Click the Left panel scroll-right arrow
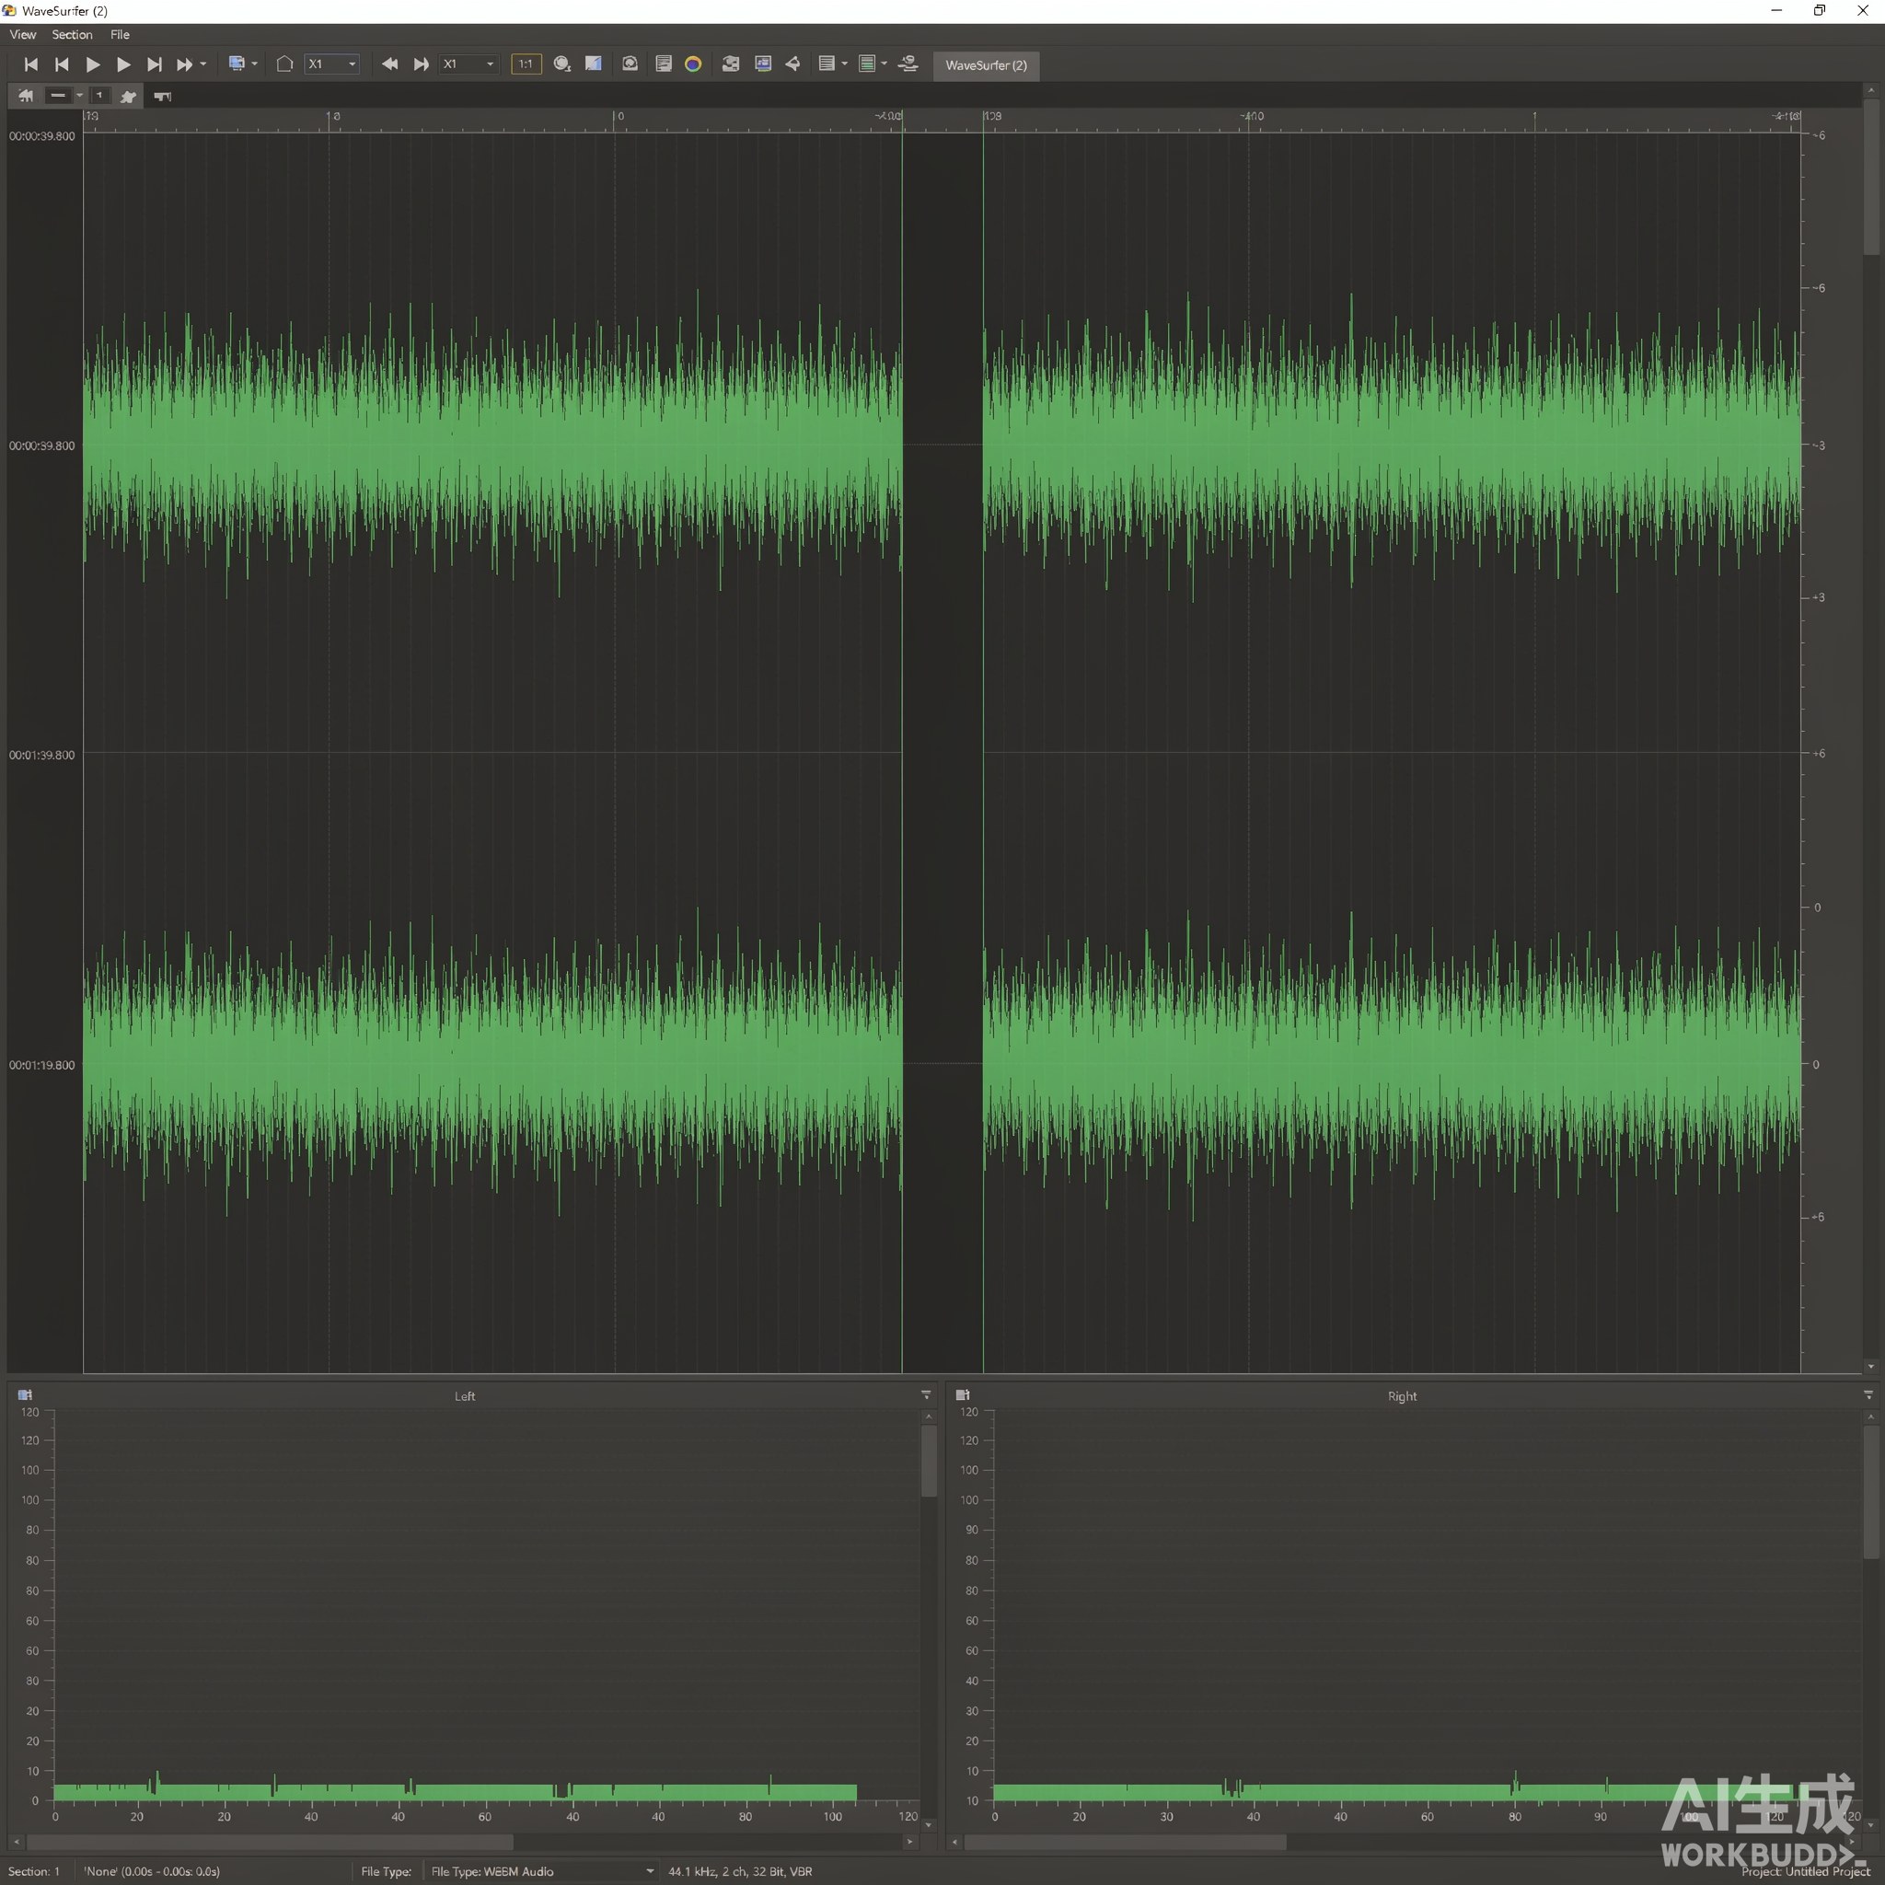 [910, 1842]
